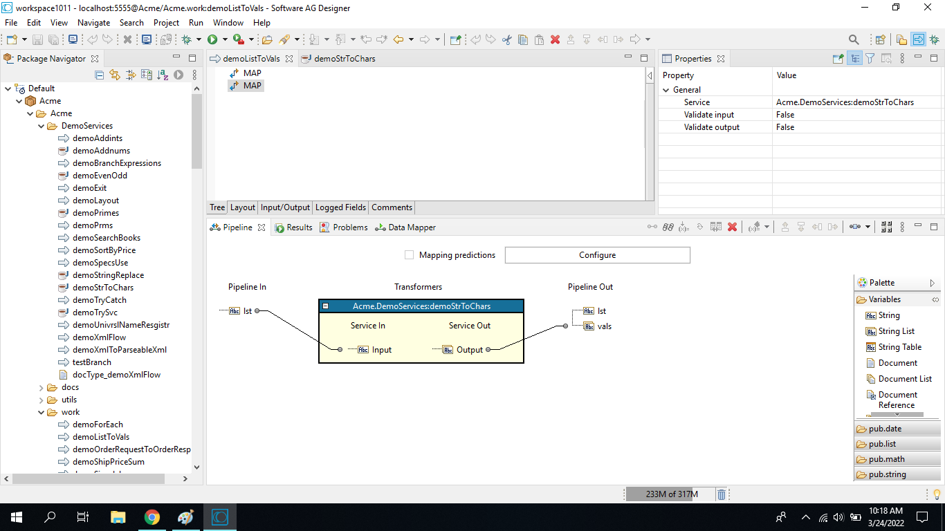The height and width of the screenshot is (531, 945).
Task: Enable the Mapping predictions checkbox
Action: (409, 255)
